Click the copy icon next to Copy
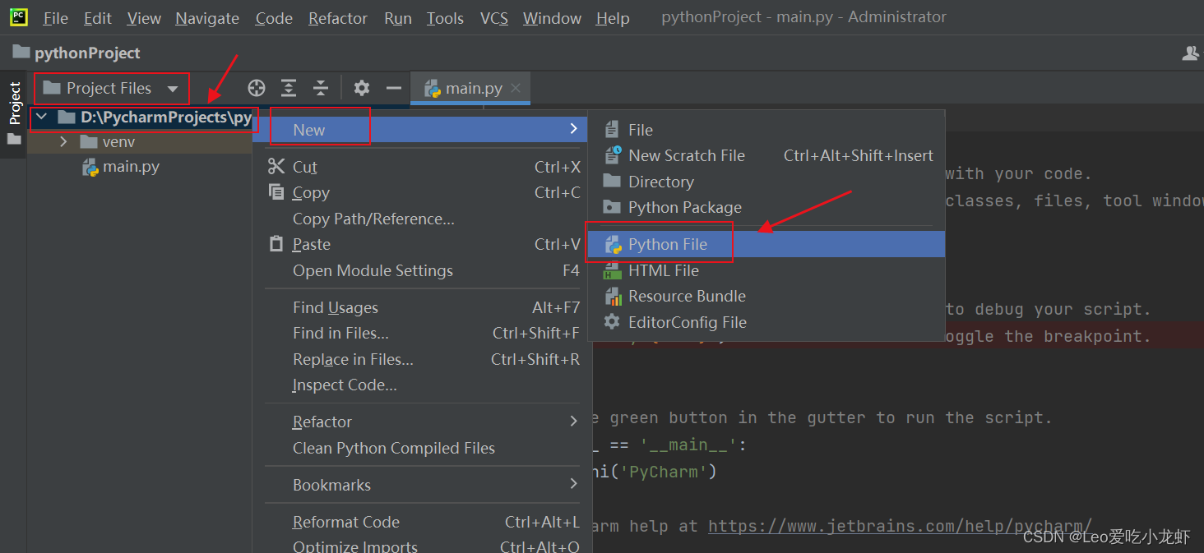This screenshot has width=1204, height=553. (276, 192)
